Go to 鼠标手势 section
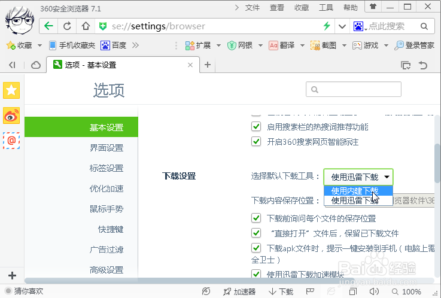Viewport: 441px width, 298px height. [x=107, y=209]
